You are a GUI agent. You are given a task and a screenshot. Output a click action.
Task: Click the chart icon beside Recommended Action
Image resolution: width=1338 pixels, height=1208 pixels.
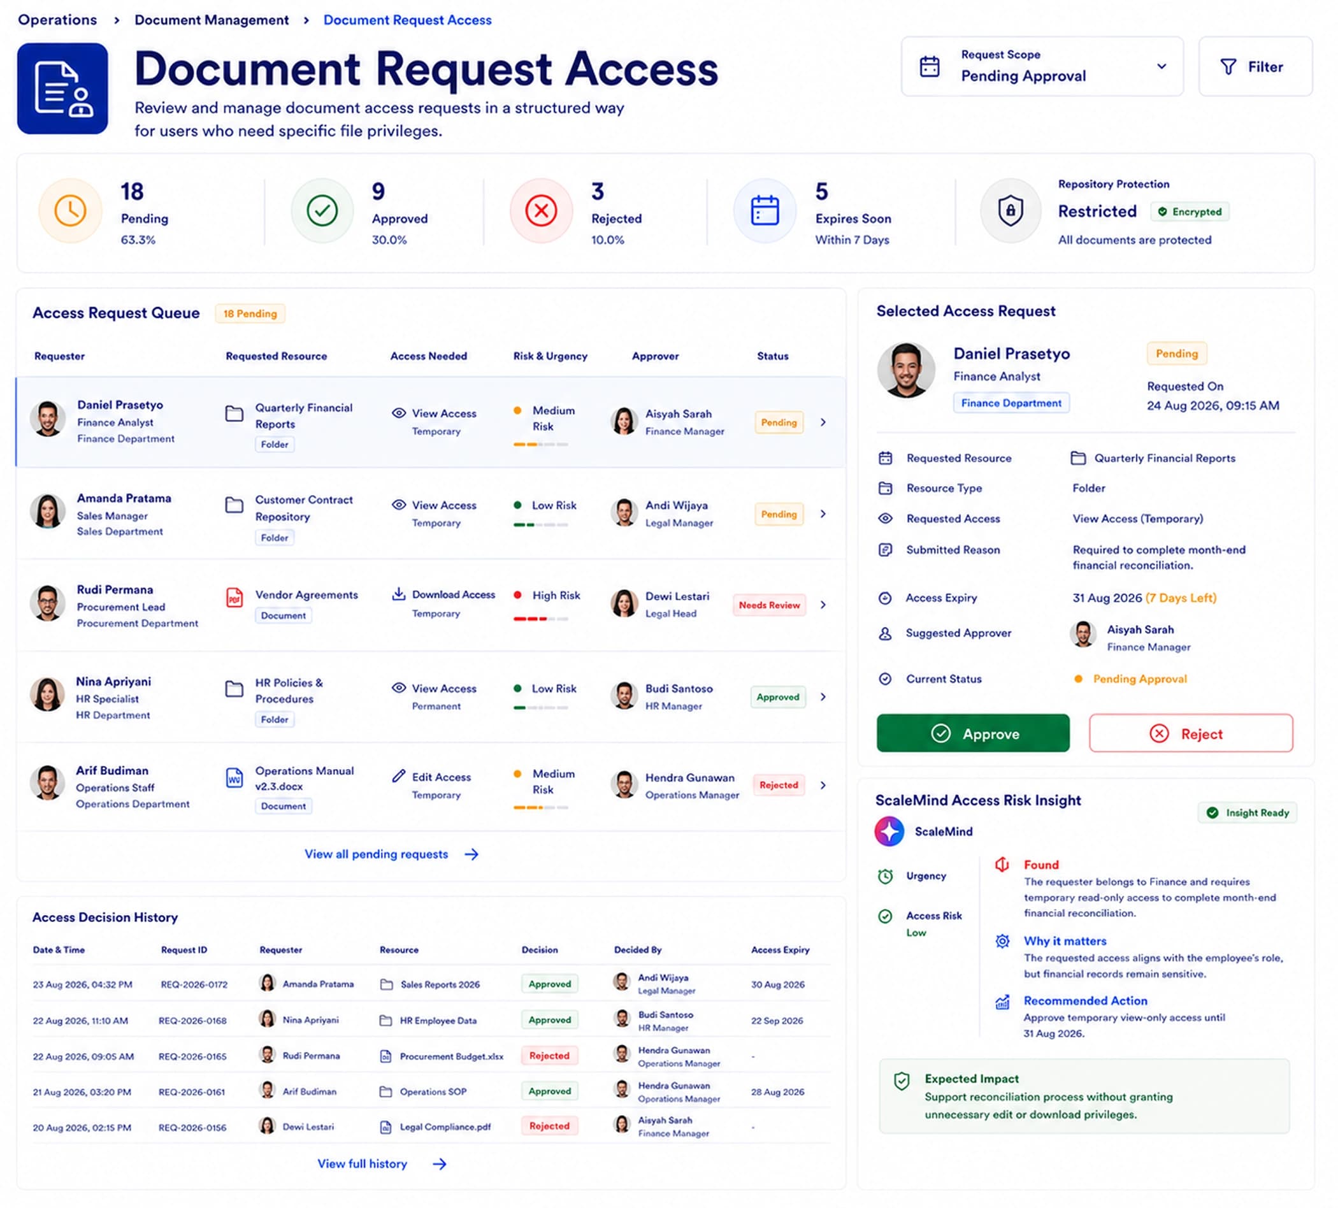point(1002,1002)
